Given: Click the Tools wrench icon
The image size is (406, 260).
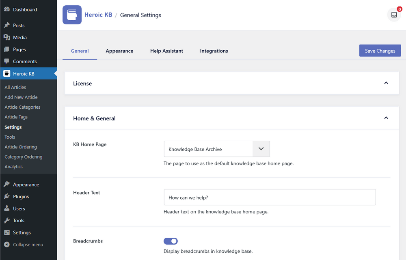Looking at the screenshot, I should (x=7, y=220).
